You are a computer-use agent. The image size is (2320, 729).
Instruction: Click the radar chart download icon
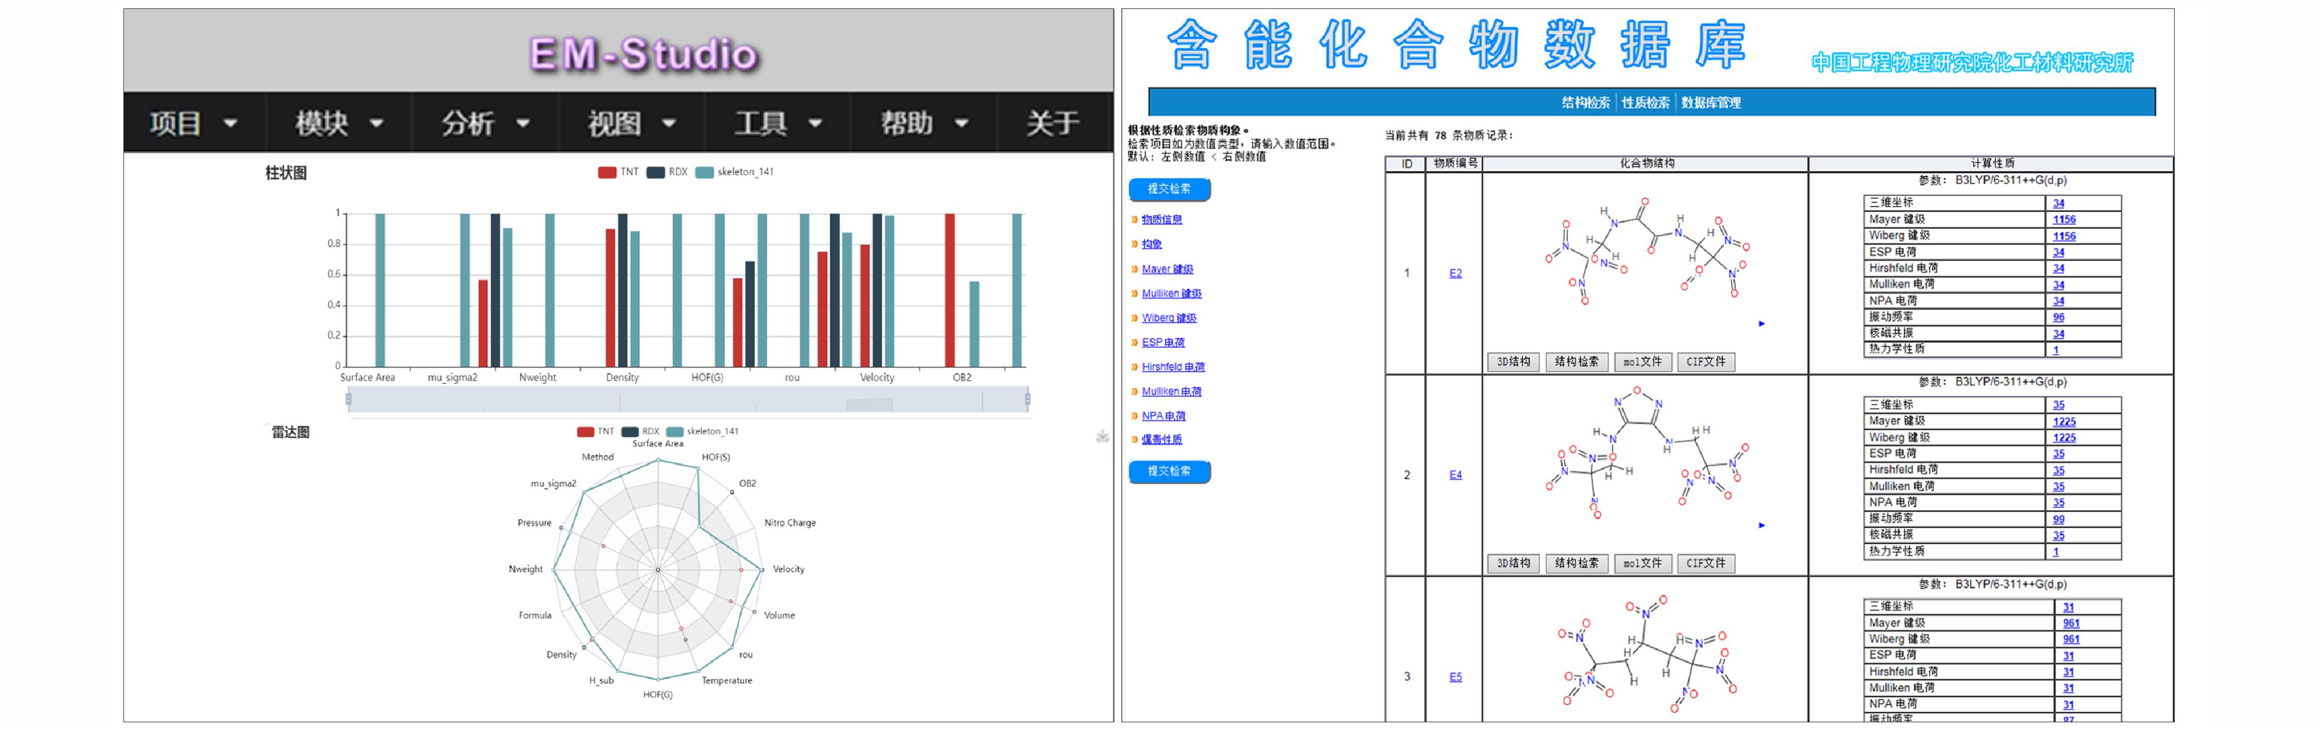(x=1102, y=436)
